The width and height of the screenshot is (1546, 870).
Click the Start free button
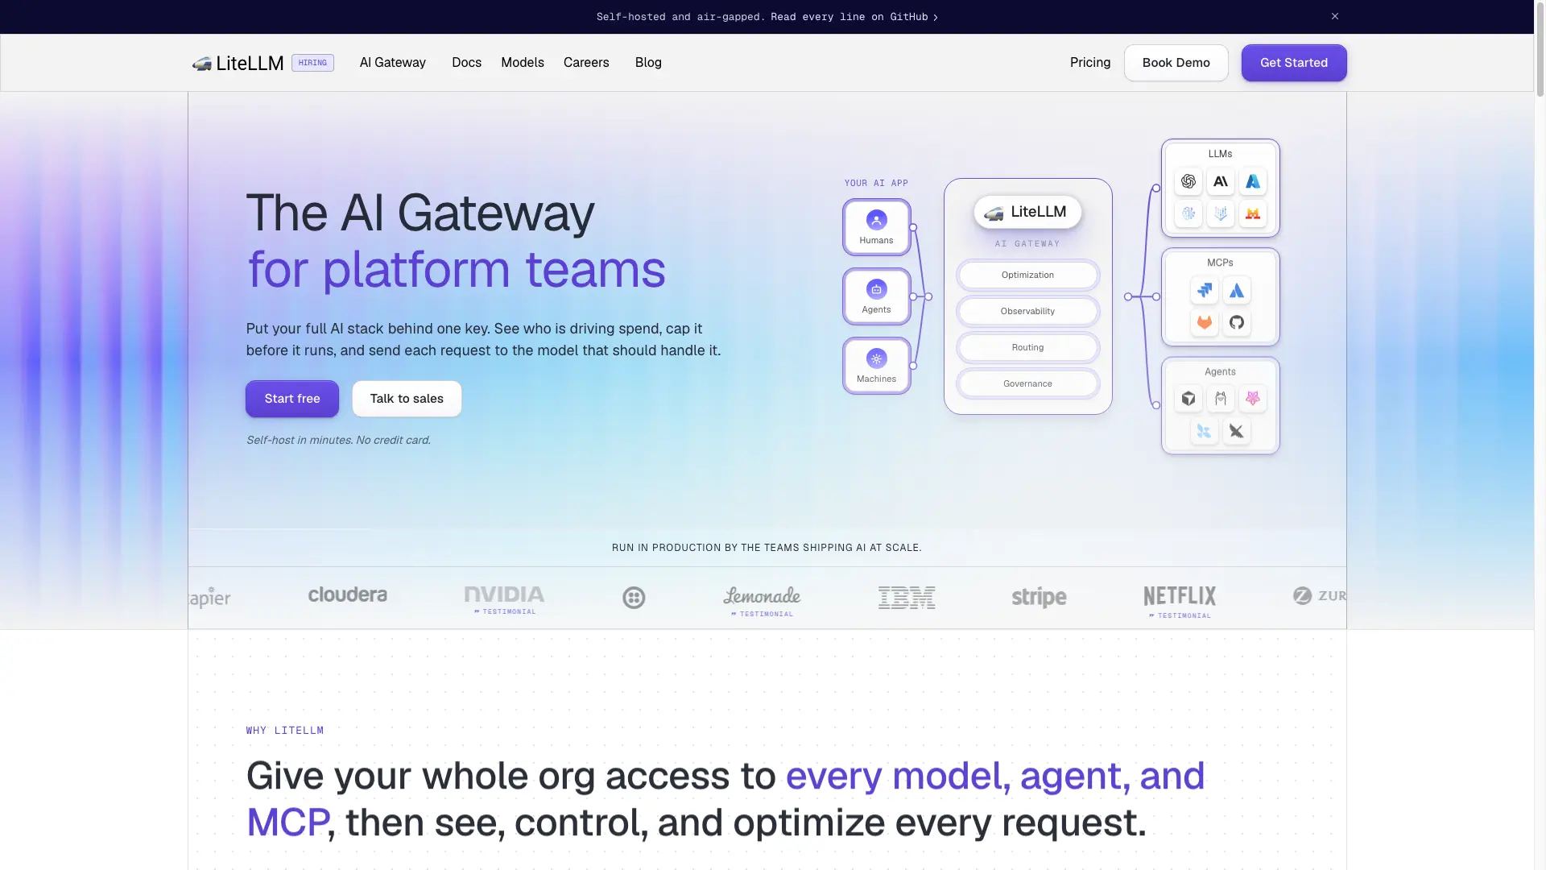[292, 399]
